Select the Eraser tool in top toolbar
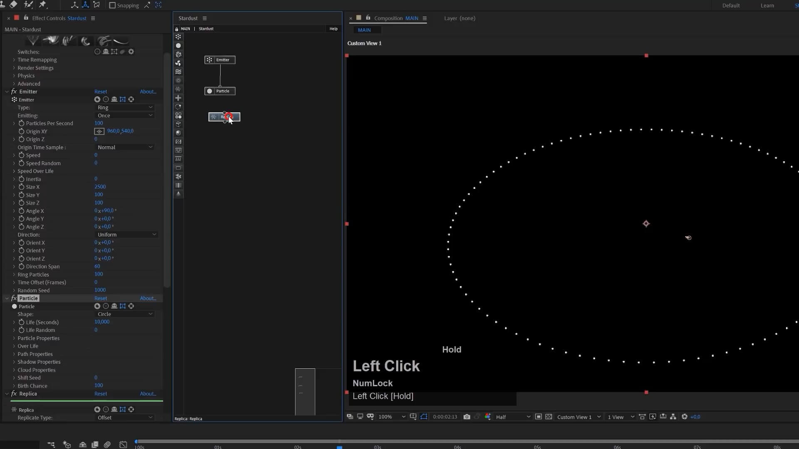 13,4
